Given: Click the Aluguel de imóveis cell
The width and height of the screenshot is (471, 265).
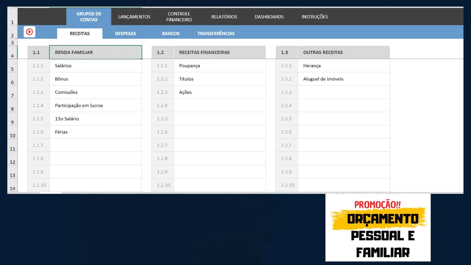Looking at the screenshot, I should (x=344, y=79).
